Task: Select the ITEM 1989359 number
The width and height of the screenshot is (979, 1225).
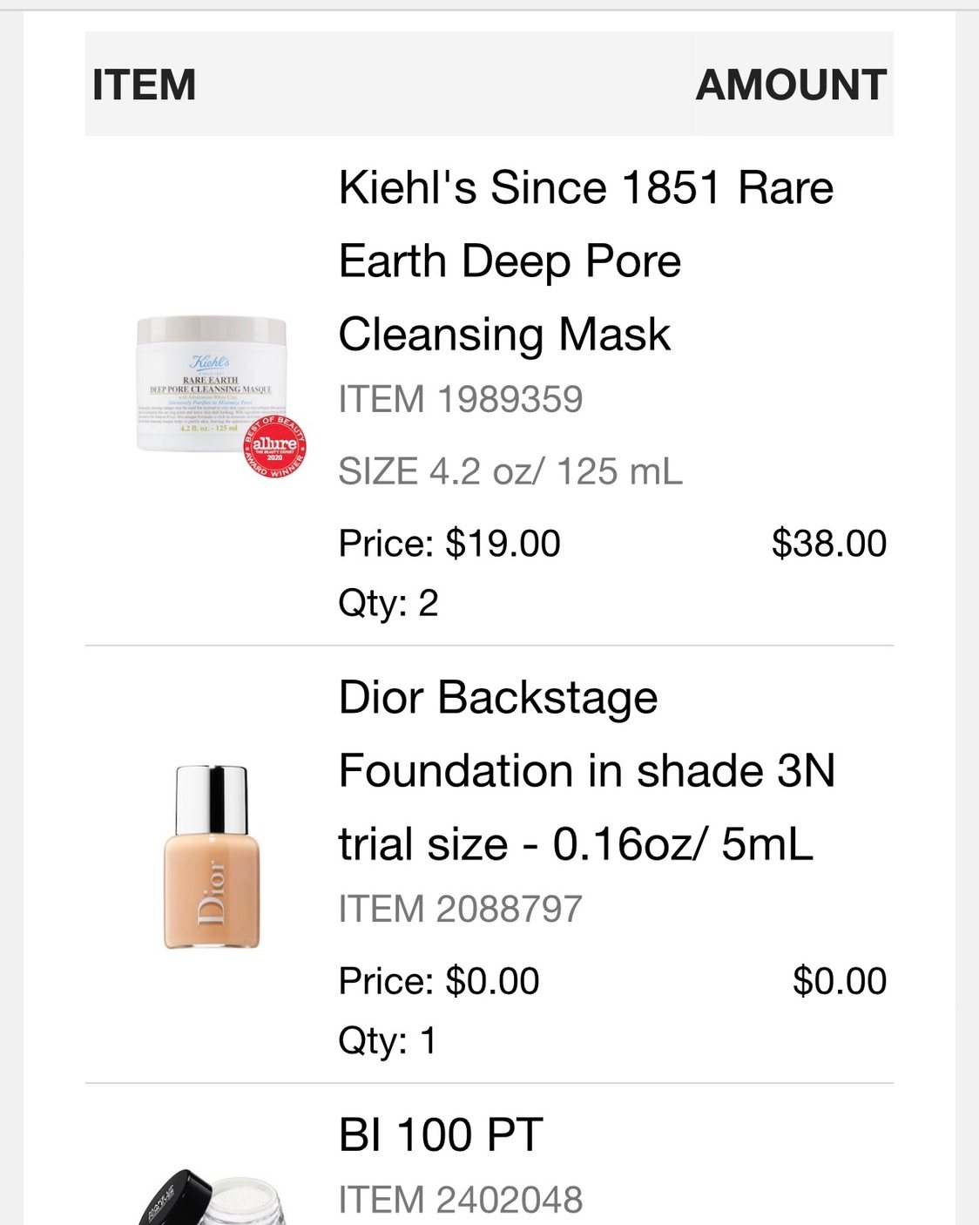Action: pos(460,399)
